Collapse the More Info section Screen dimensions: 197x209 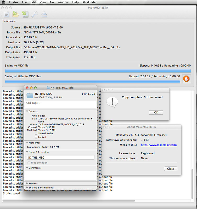tap(27, 143)
